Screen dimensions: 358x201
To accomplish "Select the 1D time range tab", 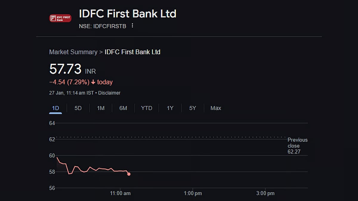I will (x=55, y=108).
